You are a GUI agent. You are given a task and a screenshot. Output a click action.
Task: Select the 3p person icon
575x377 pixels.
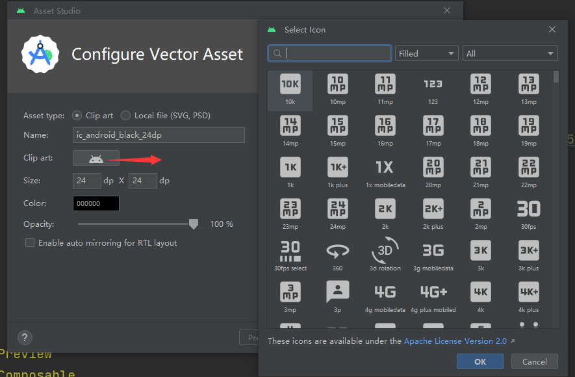pos(337,292)
